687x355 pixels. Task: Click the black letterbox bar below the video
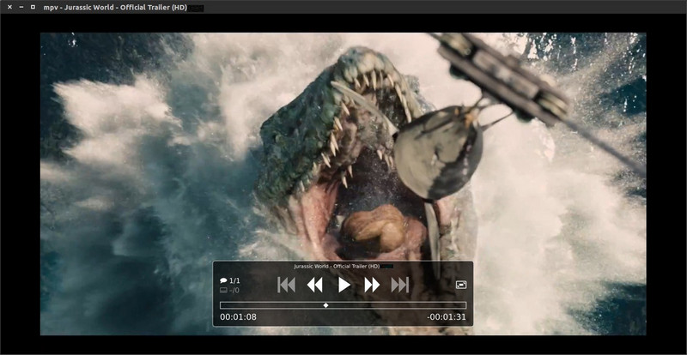[343, 345]
